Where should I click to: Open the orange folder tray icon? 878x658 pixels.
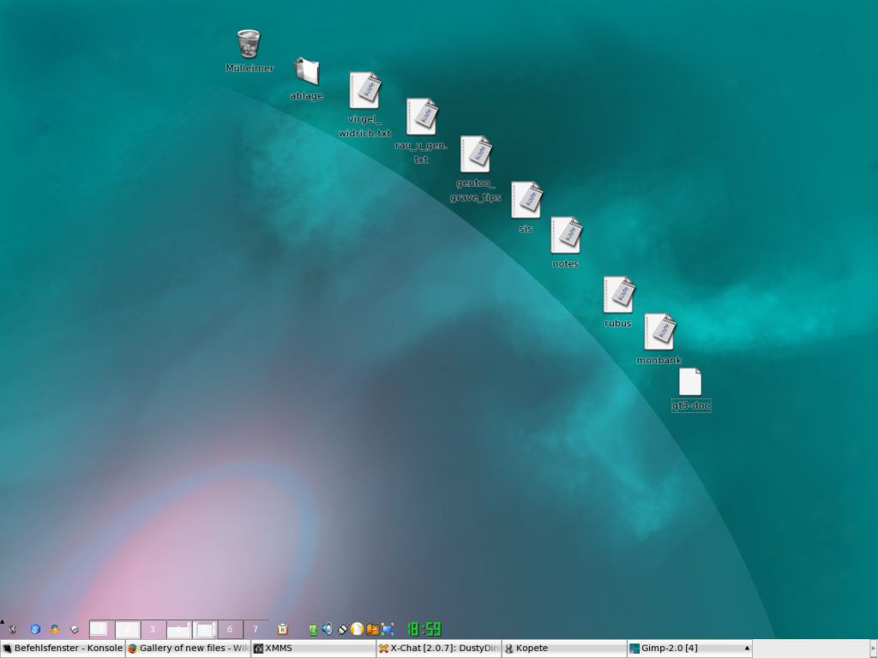click(372, 630)
